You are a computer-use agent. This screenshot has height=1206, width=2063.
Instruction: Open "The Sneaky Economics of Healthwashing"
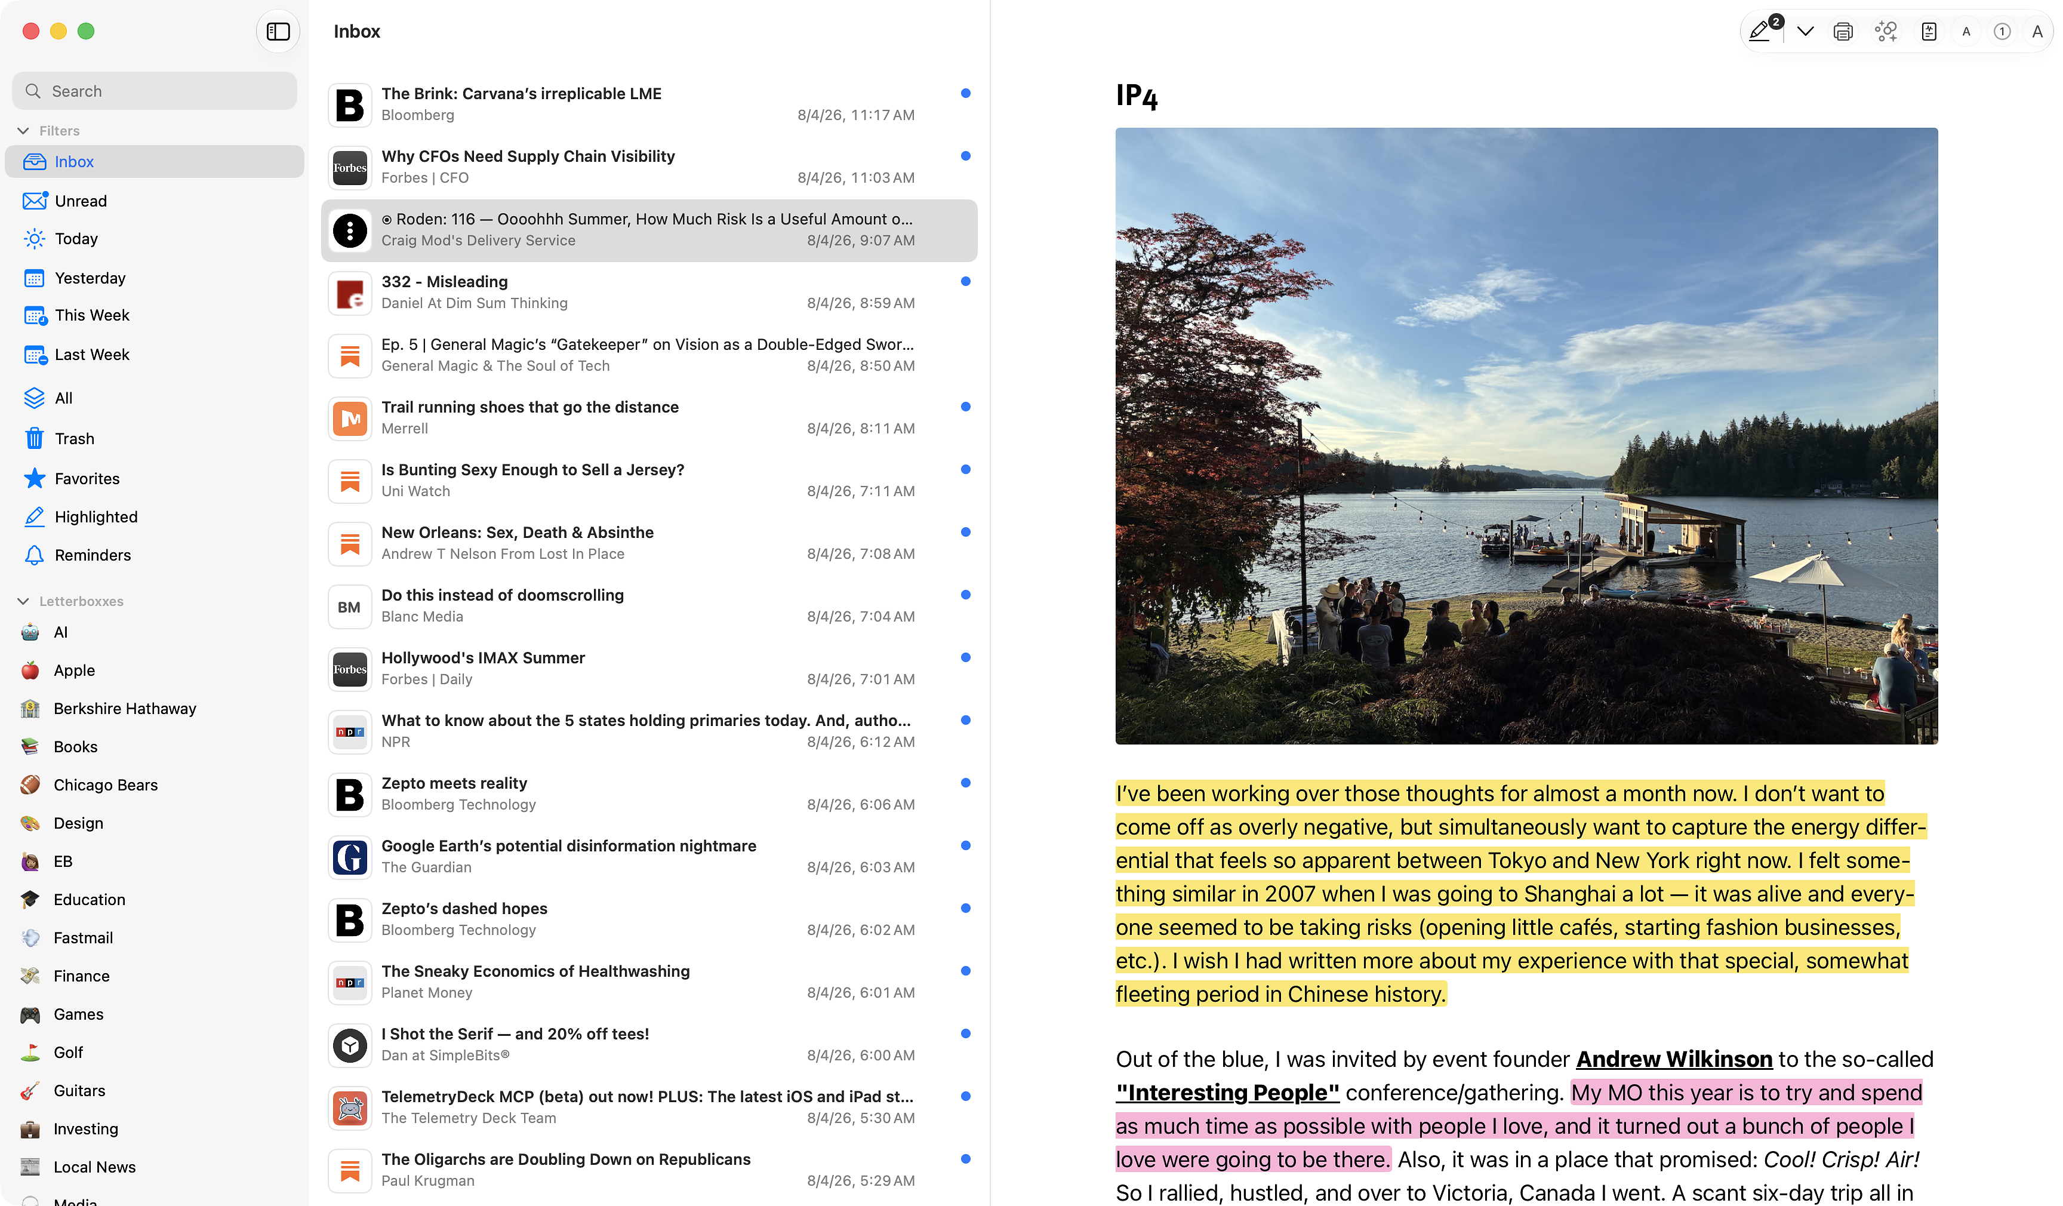tap(649, 982)
